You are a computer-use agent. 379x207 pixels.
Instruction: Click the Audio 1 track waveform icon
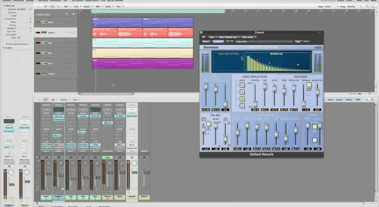(44, 32)
